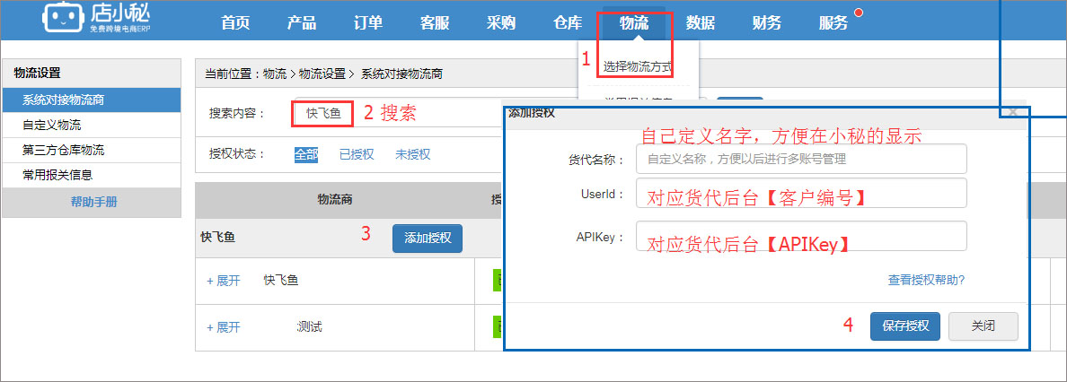Select 系统对接物流商 in the sidebar

pyautogui.click(x=92, y=100)
